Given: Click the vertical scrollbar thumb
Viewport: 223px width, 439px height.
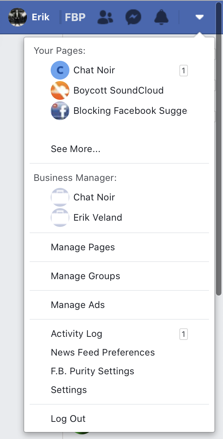Looking at the screenshot, I should point(219,149).
